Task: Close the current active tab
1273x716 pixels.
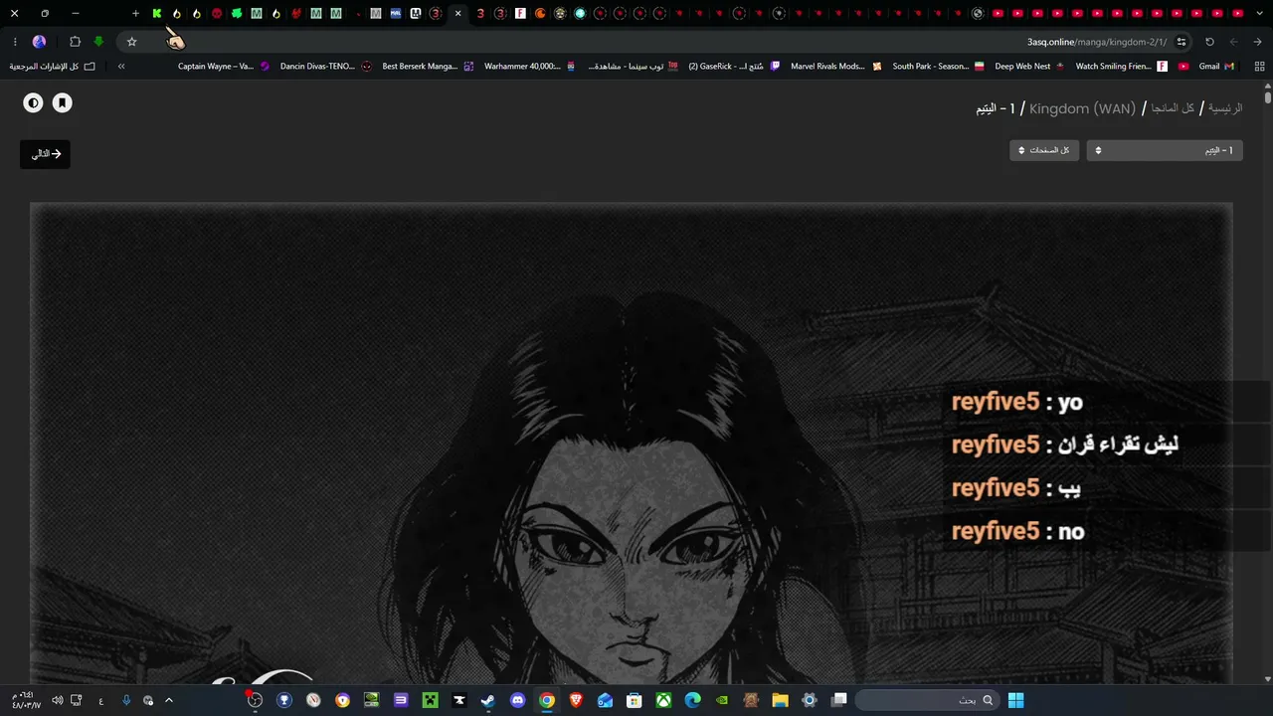Action: point(457,14)
